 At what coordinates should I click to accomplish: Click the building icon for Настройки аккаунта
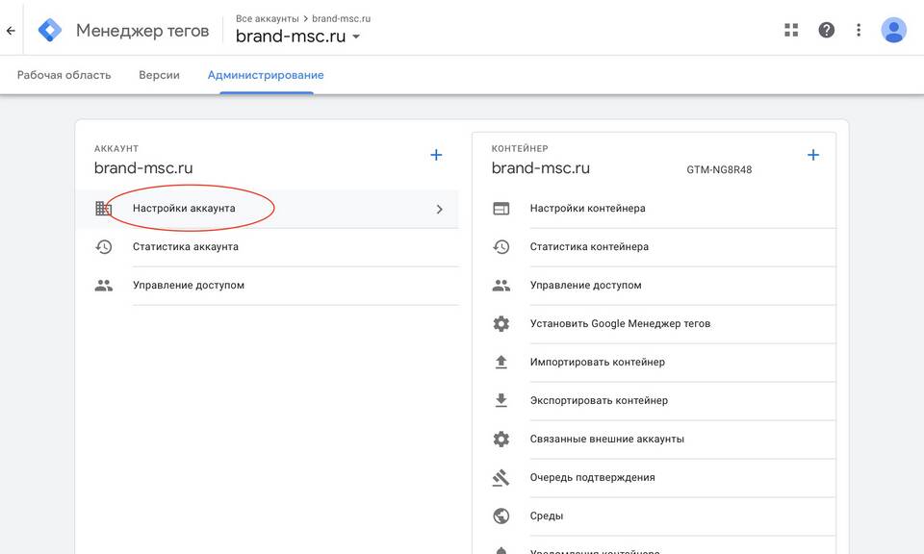pos(104,209)
